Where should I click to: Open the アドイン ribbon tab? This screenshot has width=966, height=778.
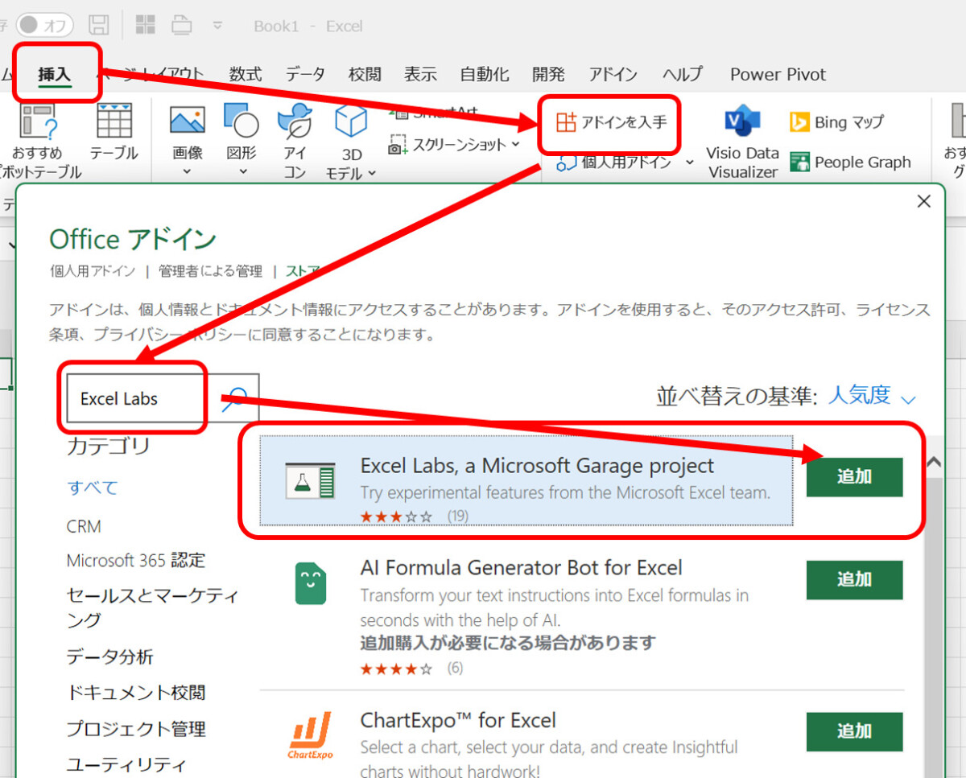[x=613, y=74]
